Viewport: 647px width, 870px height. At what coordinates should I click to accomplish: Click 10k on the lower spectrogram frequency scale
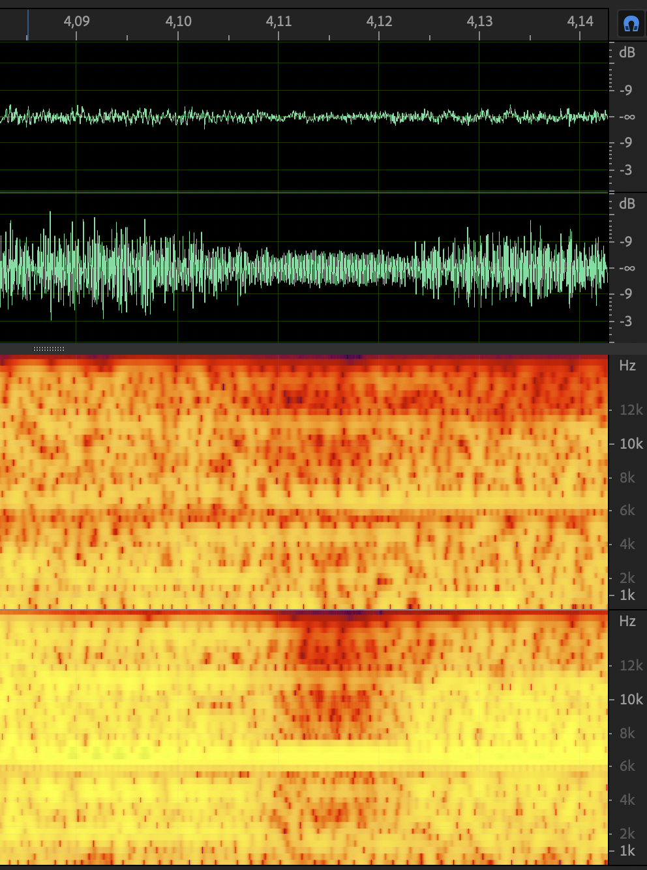(631, 700)
